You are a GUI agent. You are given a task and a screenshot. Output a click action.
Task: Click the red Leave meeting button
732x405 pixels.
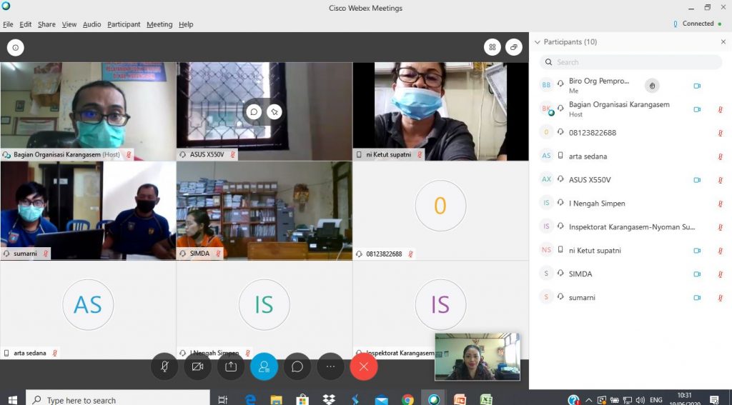(x=363, y=366)
